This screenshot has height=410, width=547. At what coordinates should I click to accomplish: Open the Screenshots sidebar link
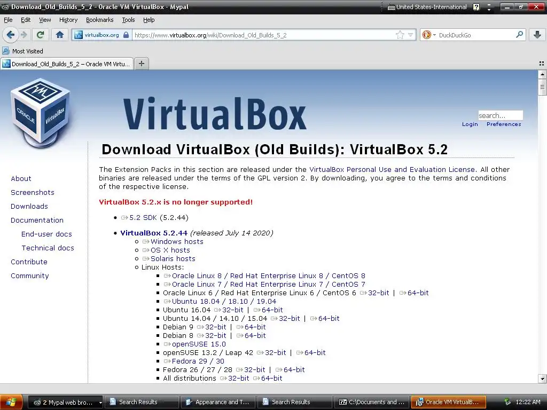click(x=33, y=192)
